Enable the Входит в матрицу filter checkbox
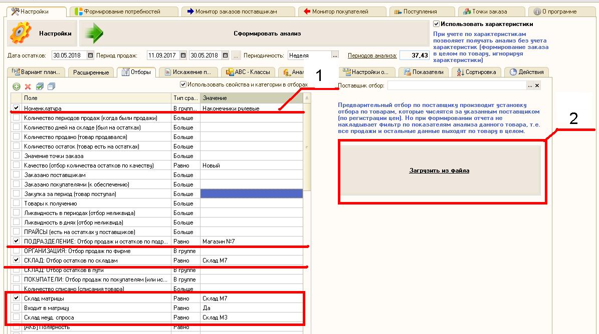Viewport: 599px width, 334px height. tap(17, 308)
